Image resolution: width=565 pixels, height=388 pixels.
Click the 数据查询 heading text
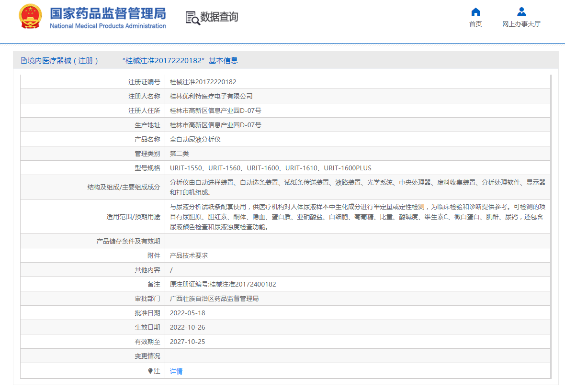[x=219, y=17]
